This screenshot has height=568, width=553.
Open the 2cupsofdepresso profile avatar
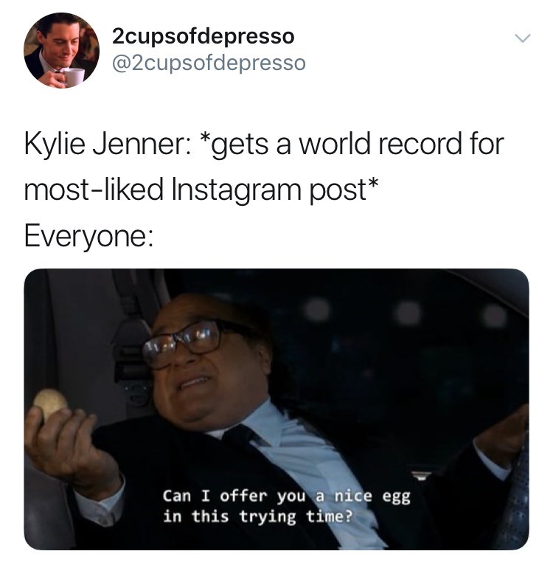coord(61,50)
